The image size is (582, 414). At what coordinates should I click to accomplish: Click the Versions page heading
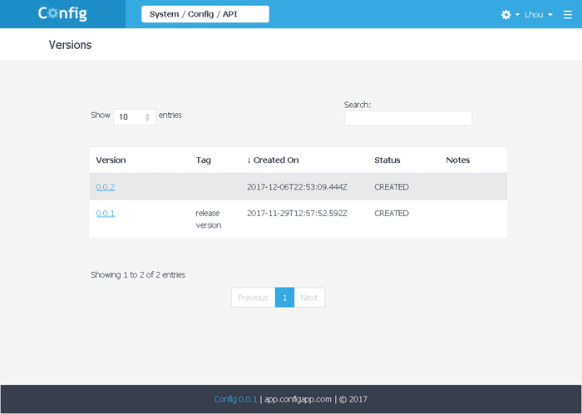[70, 45]
